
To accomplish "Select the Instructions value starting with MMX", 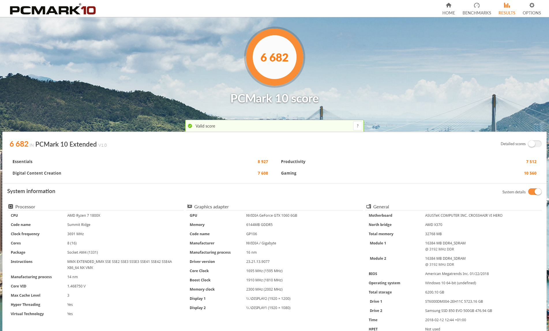I will (119, 265).
